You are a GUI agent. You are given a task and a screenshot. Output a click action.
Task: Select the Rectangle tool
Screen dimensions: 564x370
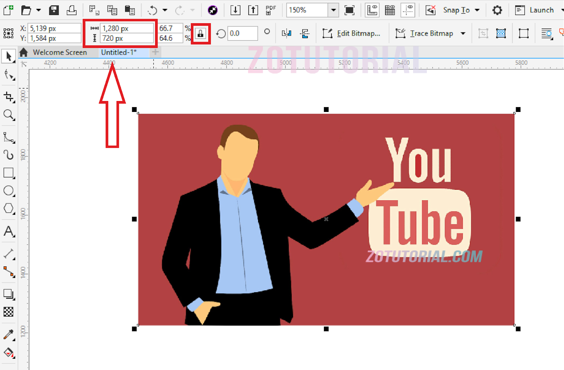coord(9,173)
